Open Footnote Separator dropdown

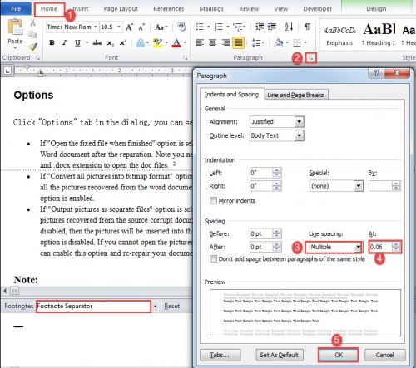point(155,307)
